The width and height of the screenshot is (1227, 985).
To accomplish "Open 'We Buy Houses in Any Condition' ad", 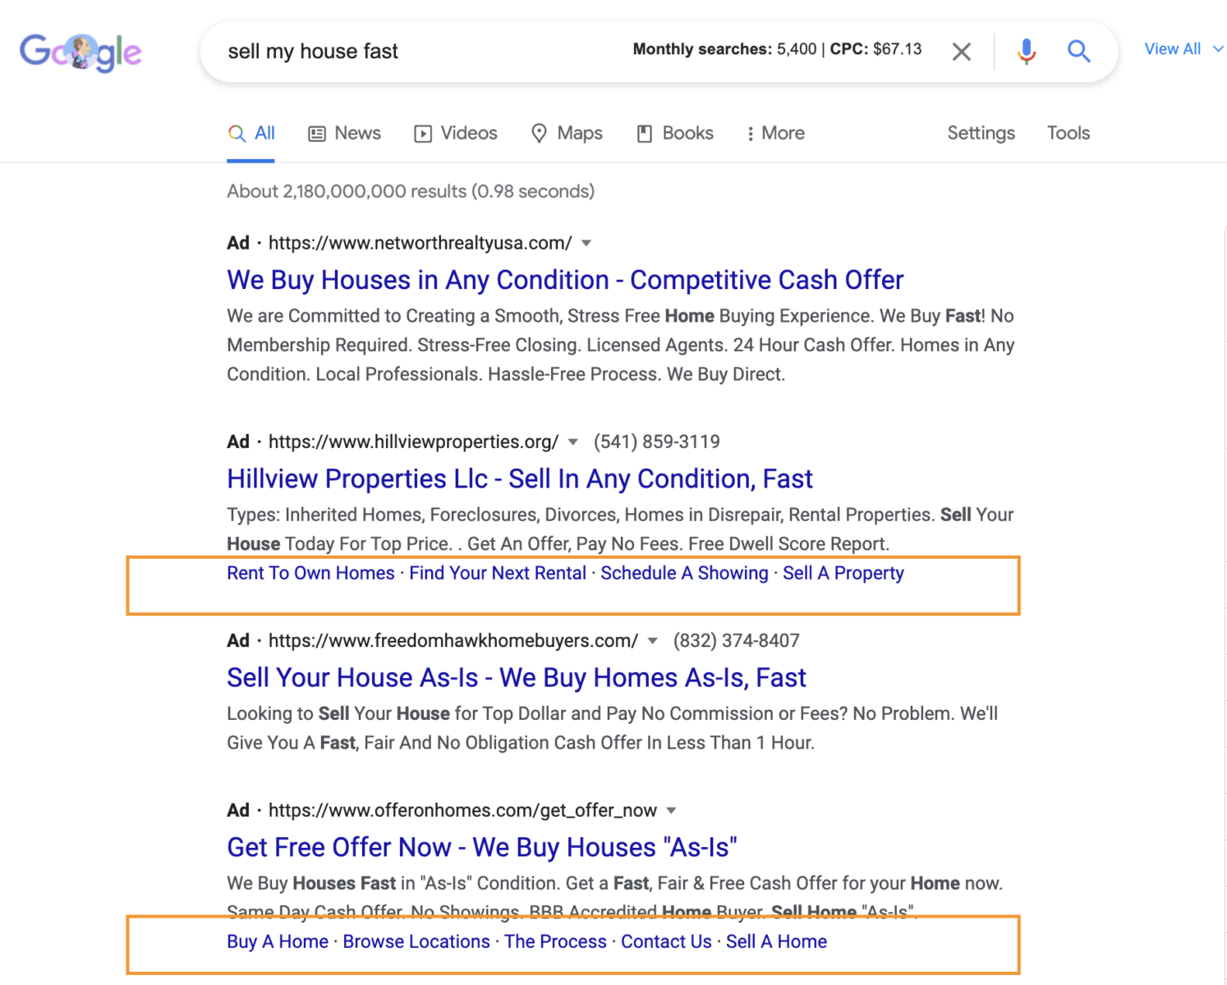I will pos(565,280).
